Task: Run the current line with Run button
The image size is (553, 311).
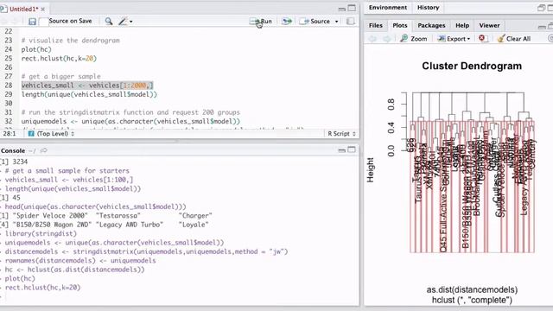Action: [x=261, y=21]
